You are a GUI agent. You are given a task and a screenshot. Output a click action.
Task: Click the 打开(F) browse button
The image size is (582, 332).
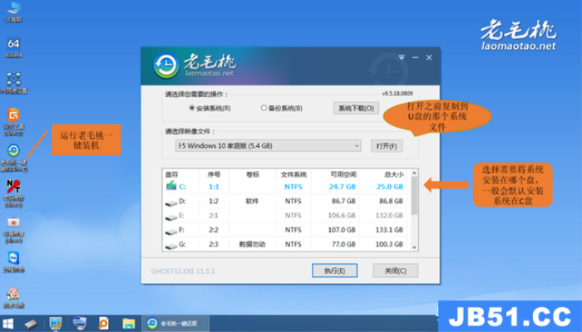tap(387, 146)
